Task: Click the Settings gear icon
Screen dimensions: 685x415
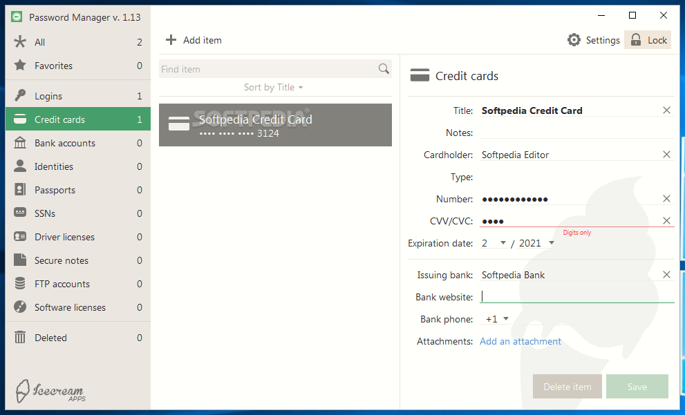Action: 574,40
